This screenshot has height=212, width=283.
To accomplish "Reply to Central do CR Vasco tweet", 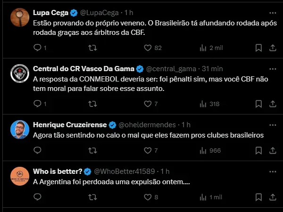I will (x=38, y=104).
